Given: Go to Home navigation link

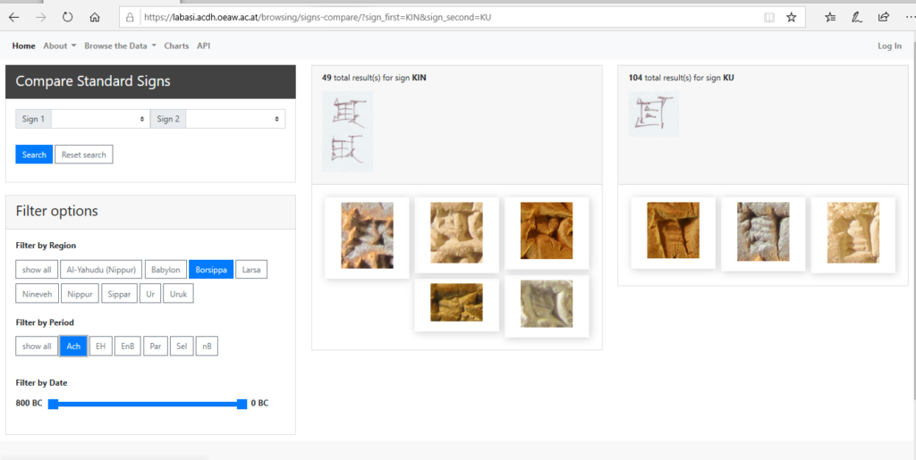Looking at the screenshot, I should [x=23, y=46].
